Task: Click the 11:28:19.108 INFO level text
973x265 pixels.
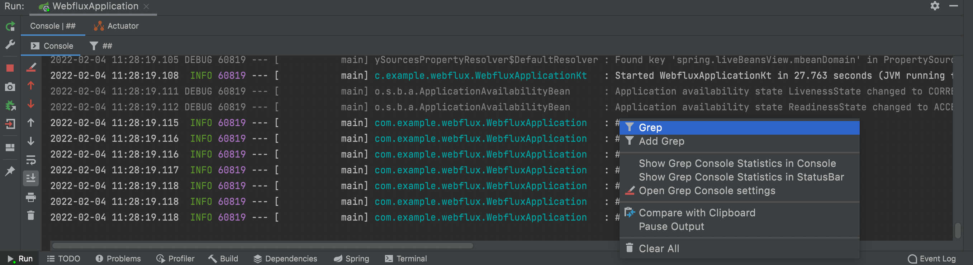Action: (201, 76)
